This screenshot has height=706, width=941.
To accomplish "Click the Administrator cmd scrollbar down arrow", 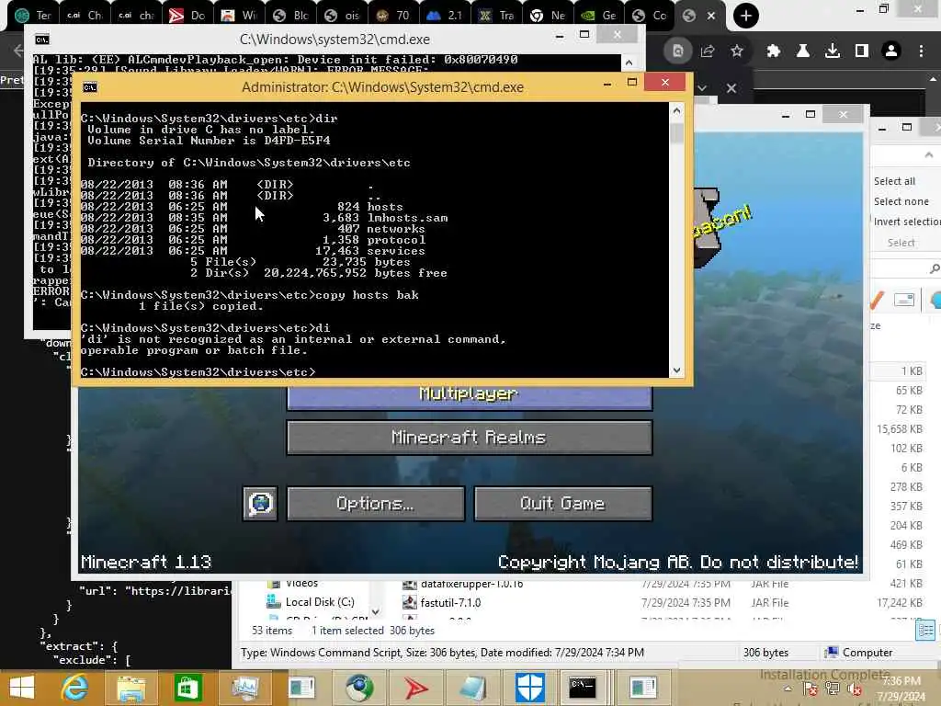I will click(x=676, y=370).
